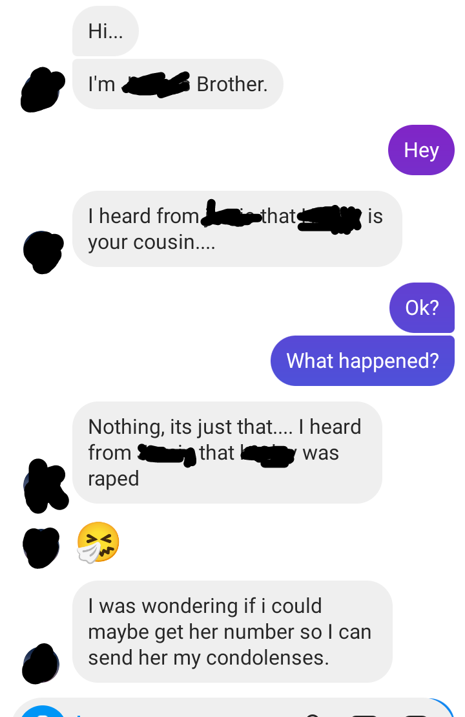Tap the microphone icon in the composer bar
The image size is (465, 717).
[313, 714]
